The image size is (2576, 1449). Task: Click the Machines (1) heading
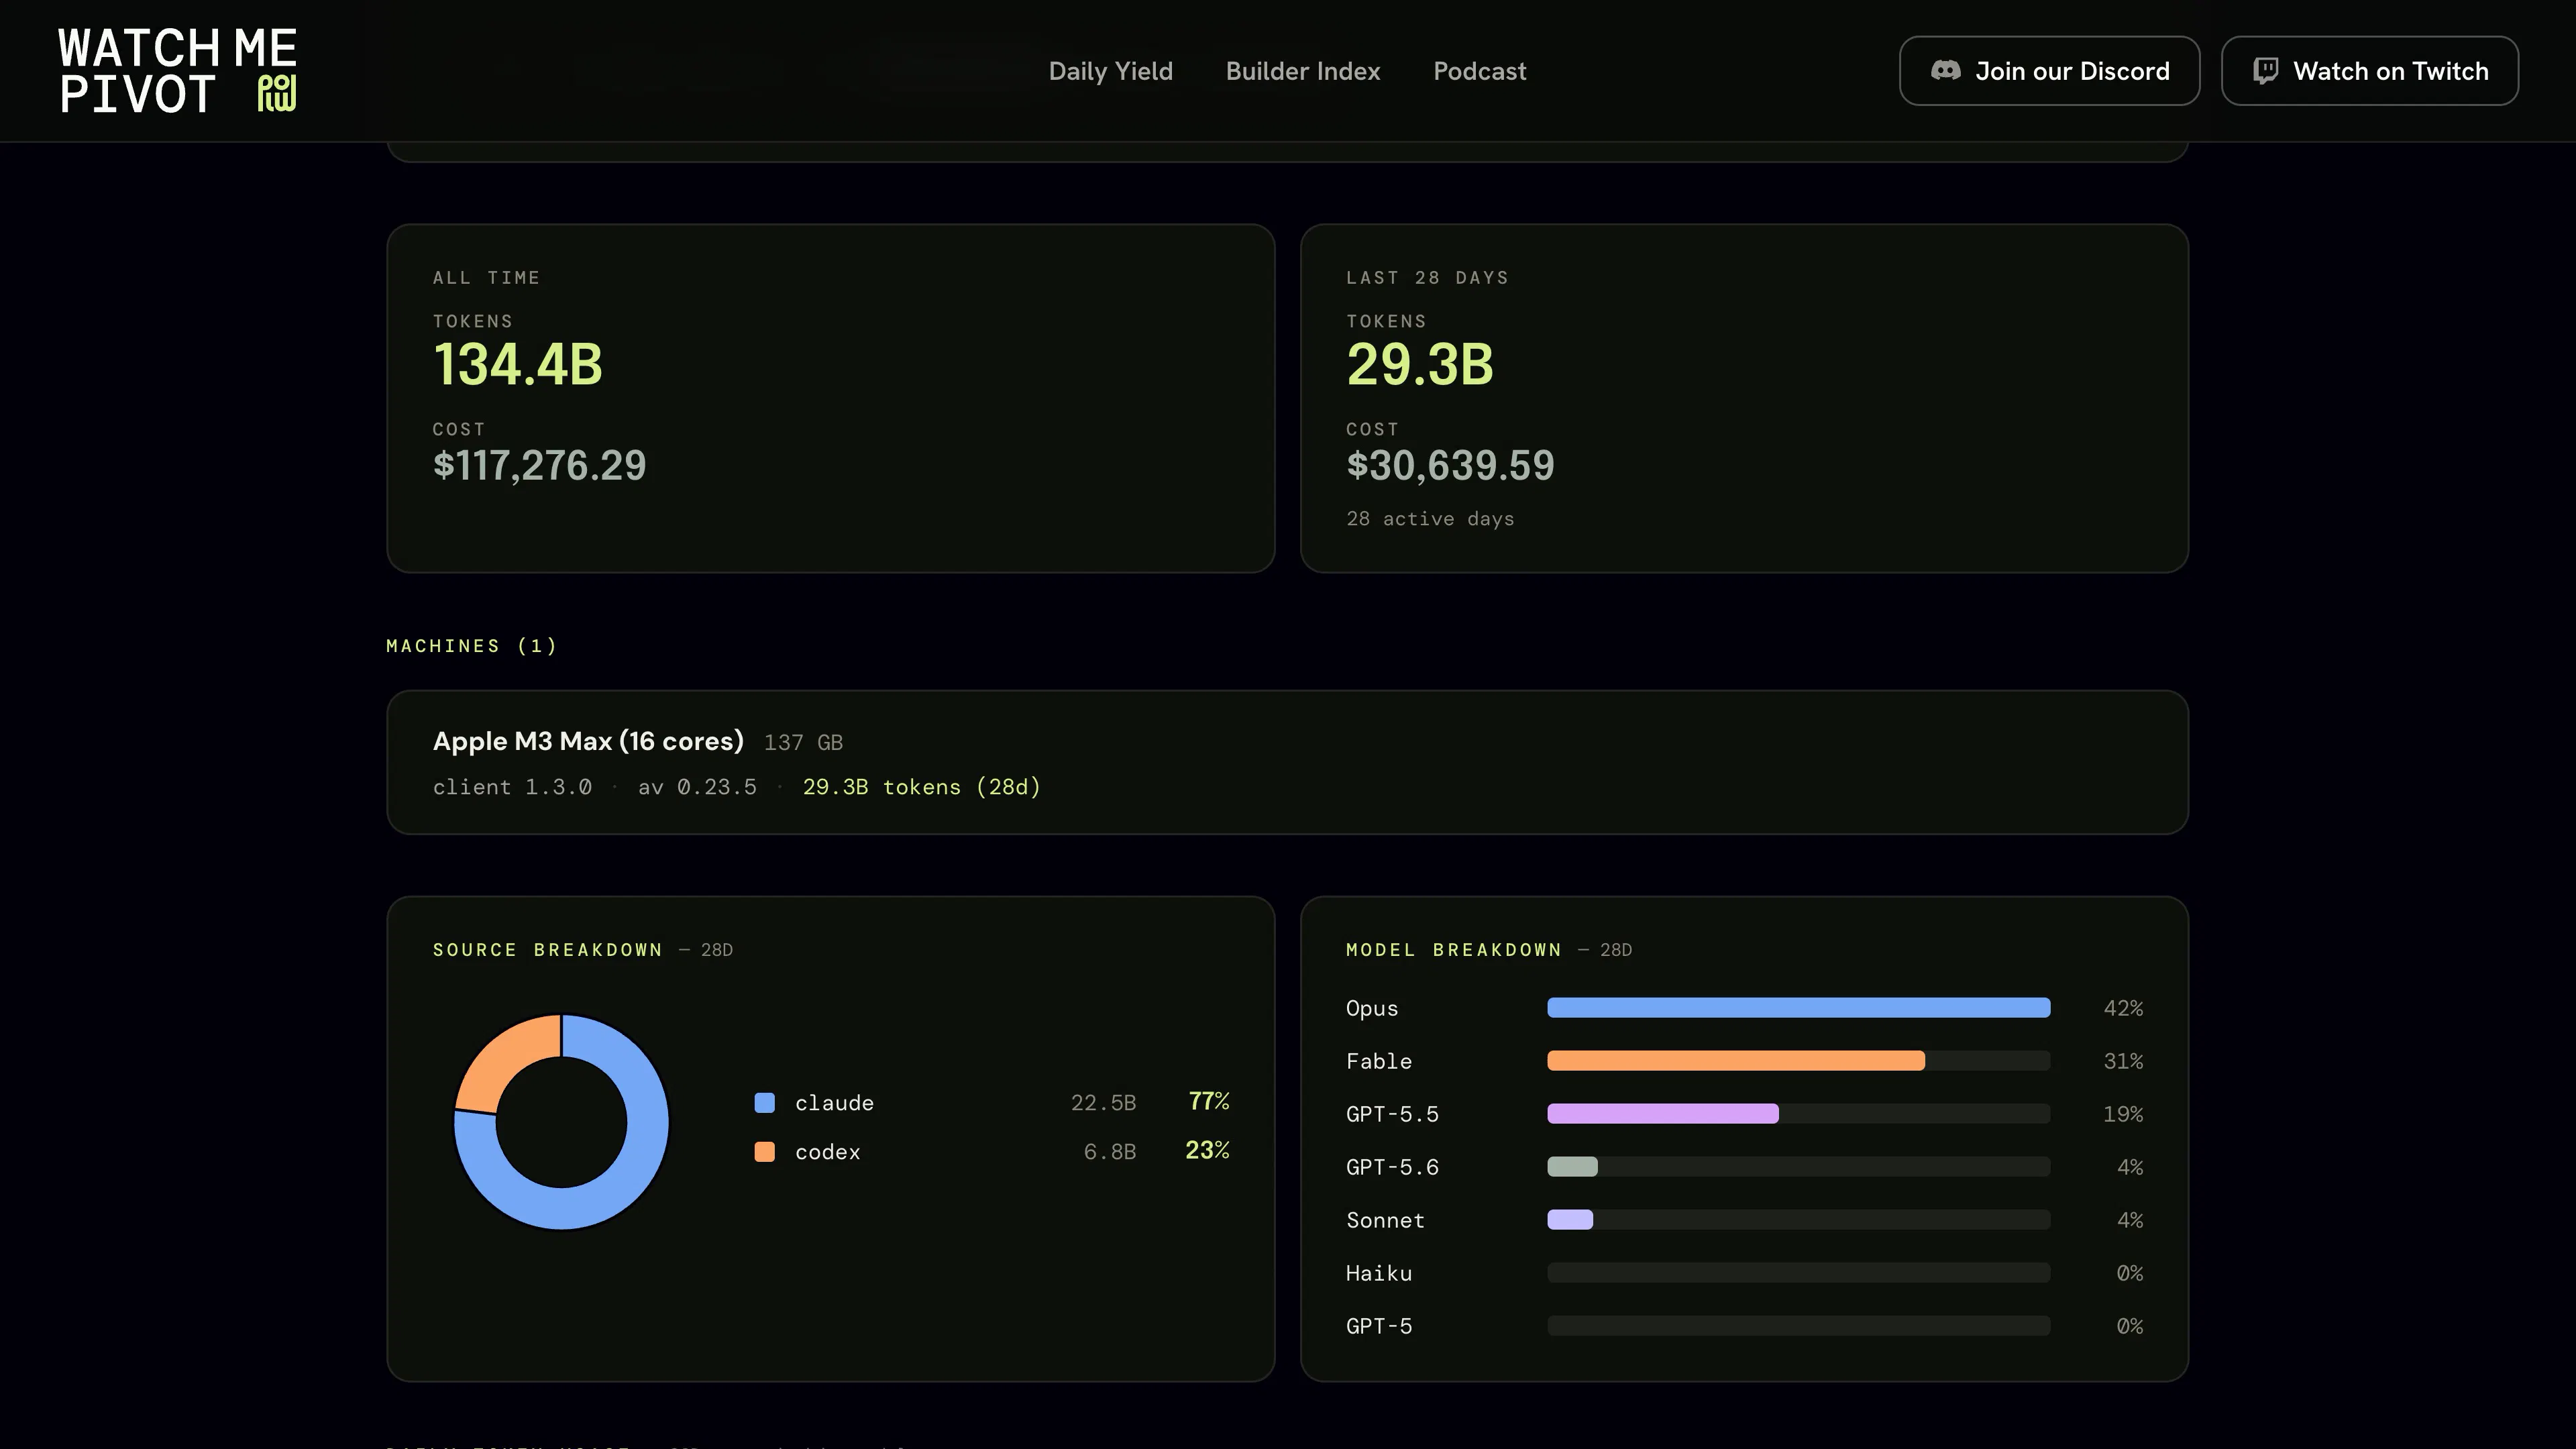click(471, 646)
